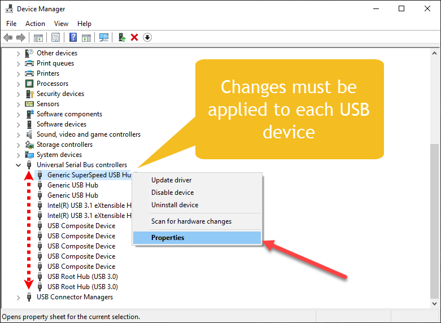Click the Processors chip icon
Image resolution: width=441 pixels, height=323 pixels.
[29, 84]
